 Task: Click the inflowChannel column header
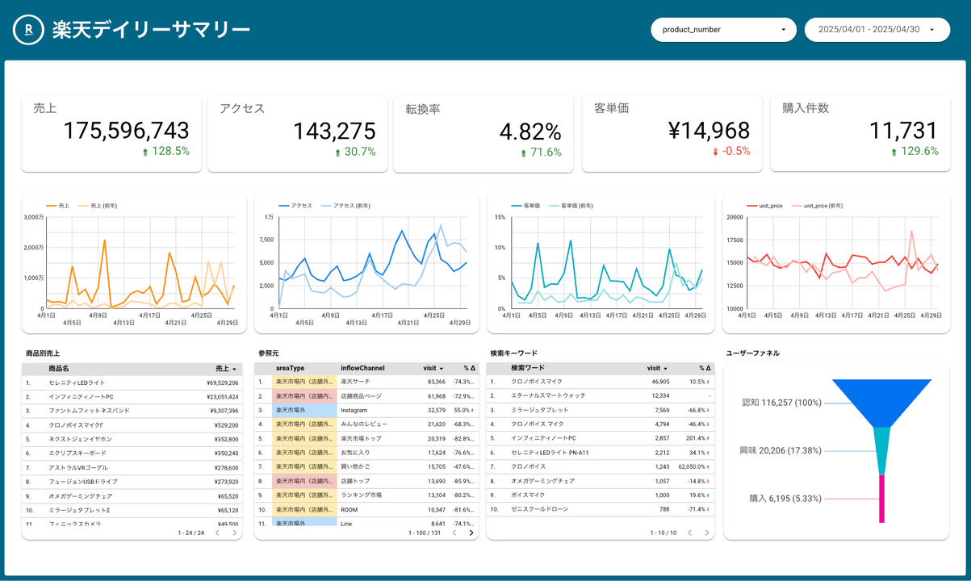click(362, 368)
